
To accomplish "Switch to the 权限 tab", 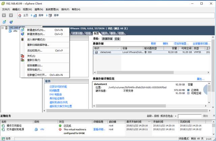I will point(121,33).
